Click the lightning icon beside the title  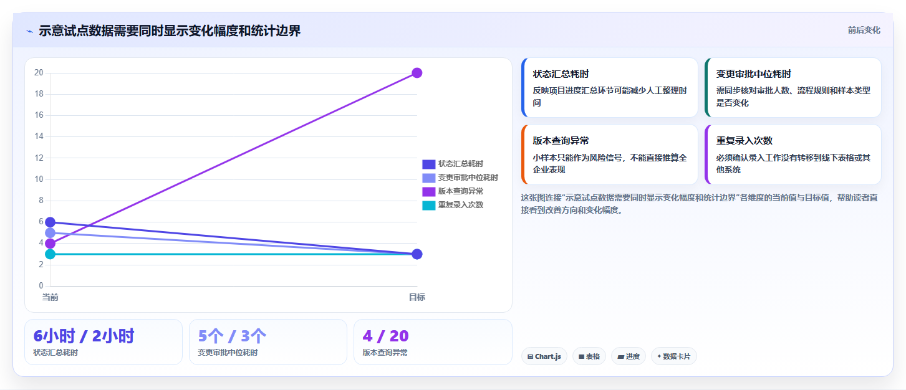point(29,31)
